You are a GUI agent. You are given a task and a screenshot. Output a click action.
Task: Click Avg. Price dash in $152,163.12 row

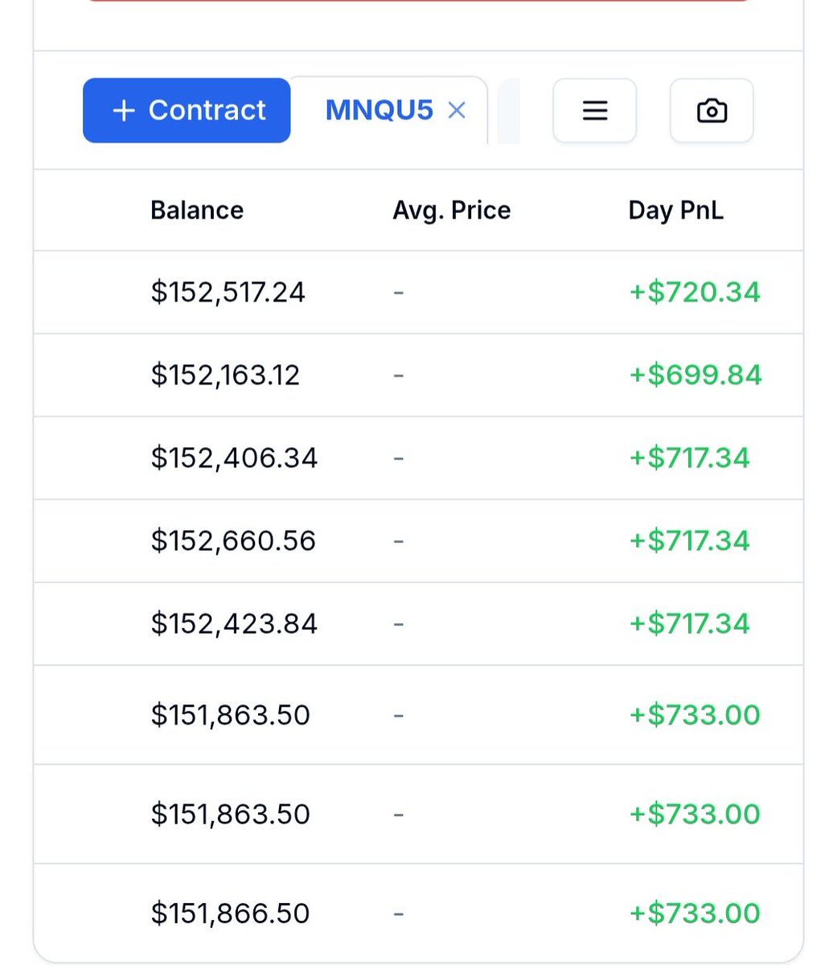coord(398,375)
